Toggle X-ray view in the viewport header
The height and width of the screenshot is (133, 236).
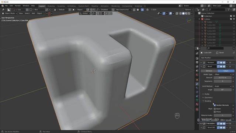point(177,13)
